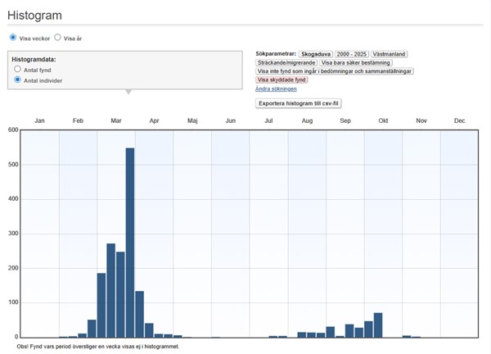Viewport: 491px width, 354px height.
Task: Click the tallest October bar
Action: tap(378, 324)
